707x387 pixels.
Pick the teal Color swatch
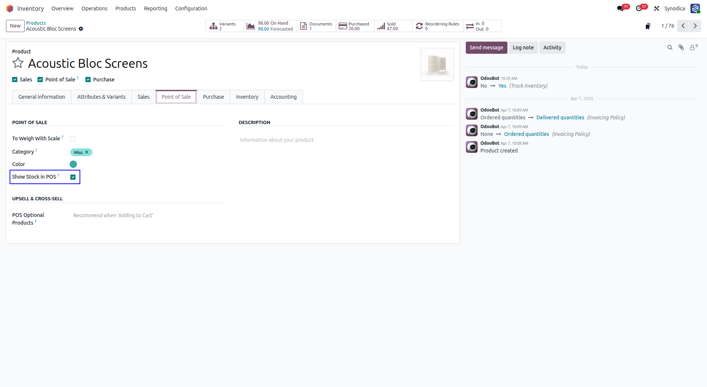coord(73,164)
